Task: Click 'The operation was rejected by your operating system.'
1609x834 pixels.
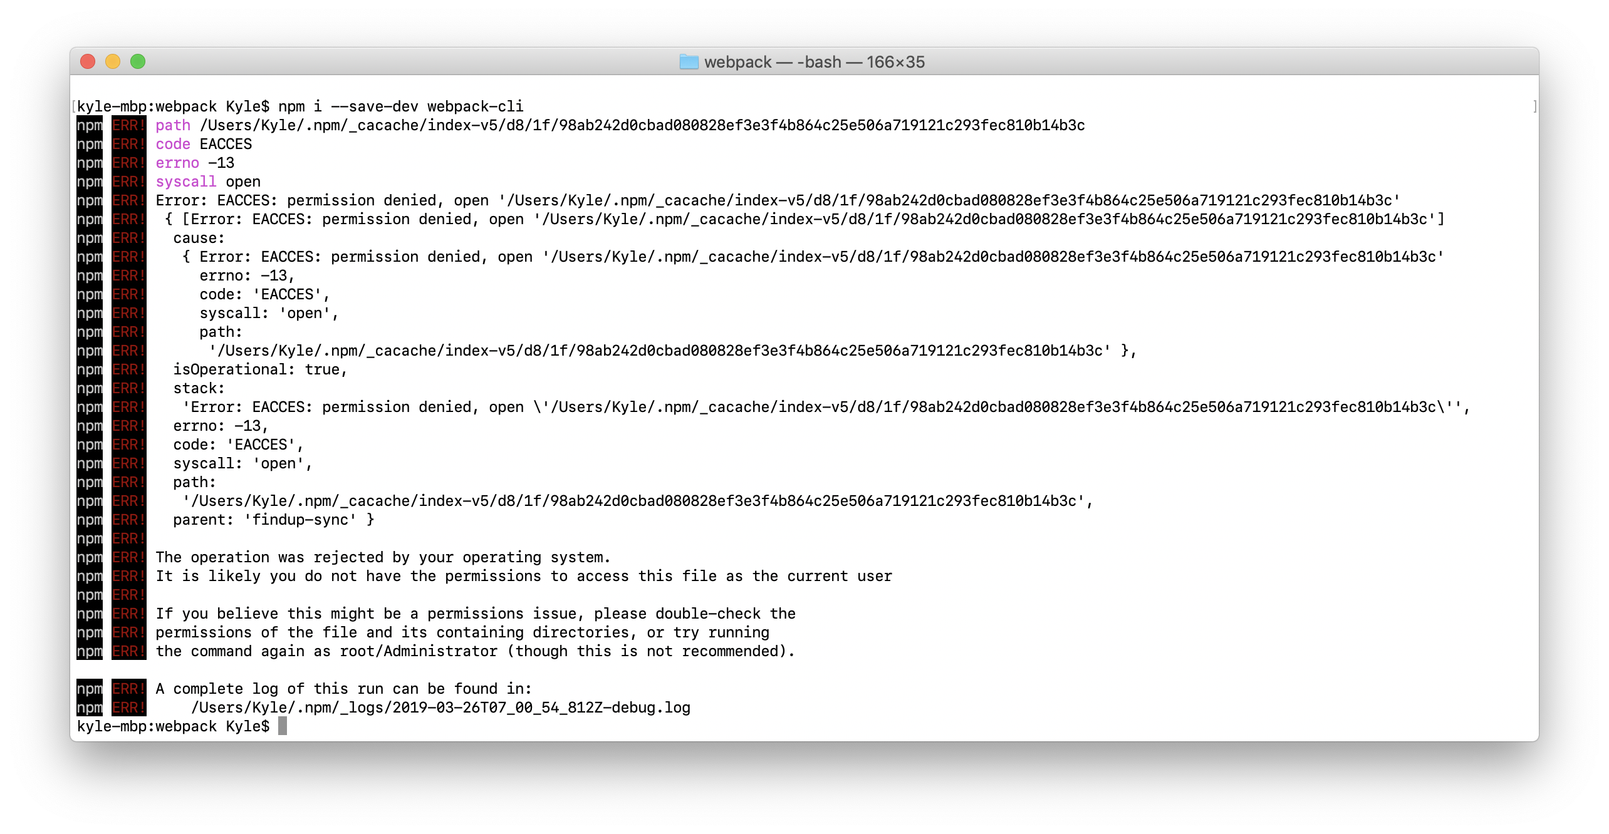Action: click(x=383, y=557)
